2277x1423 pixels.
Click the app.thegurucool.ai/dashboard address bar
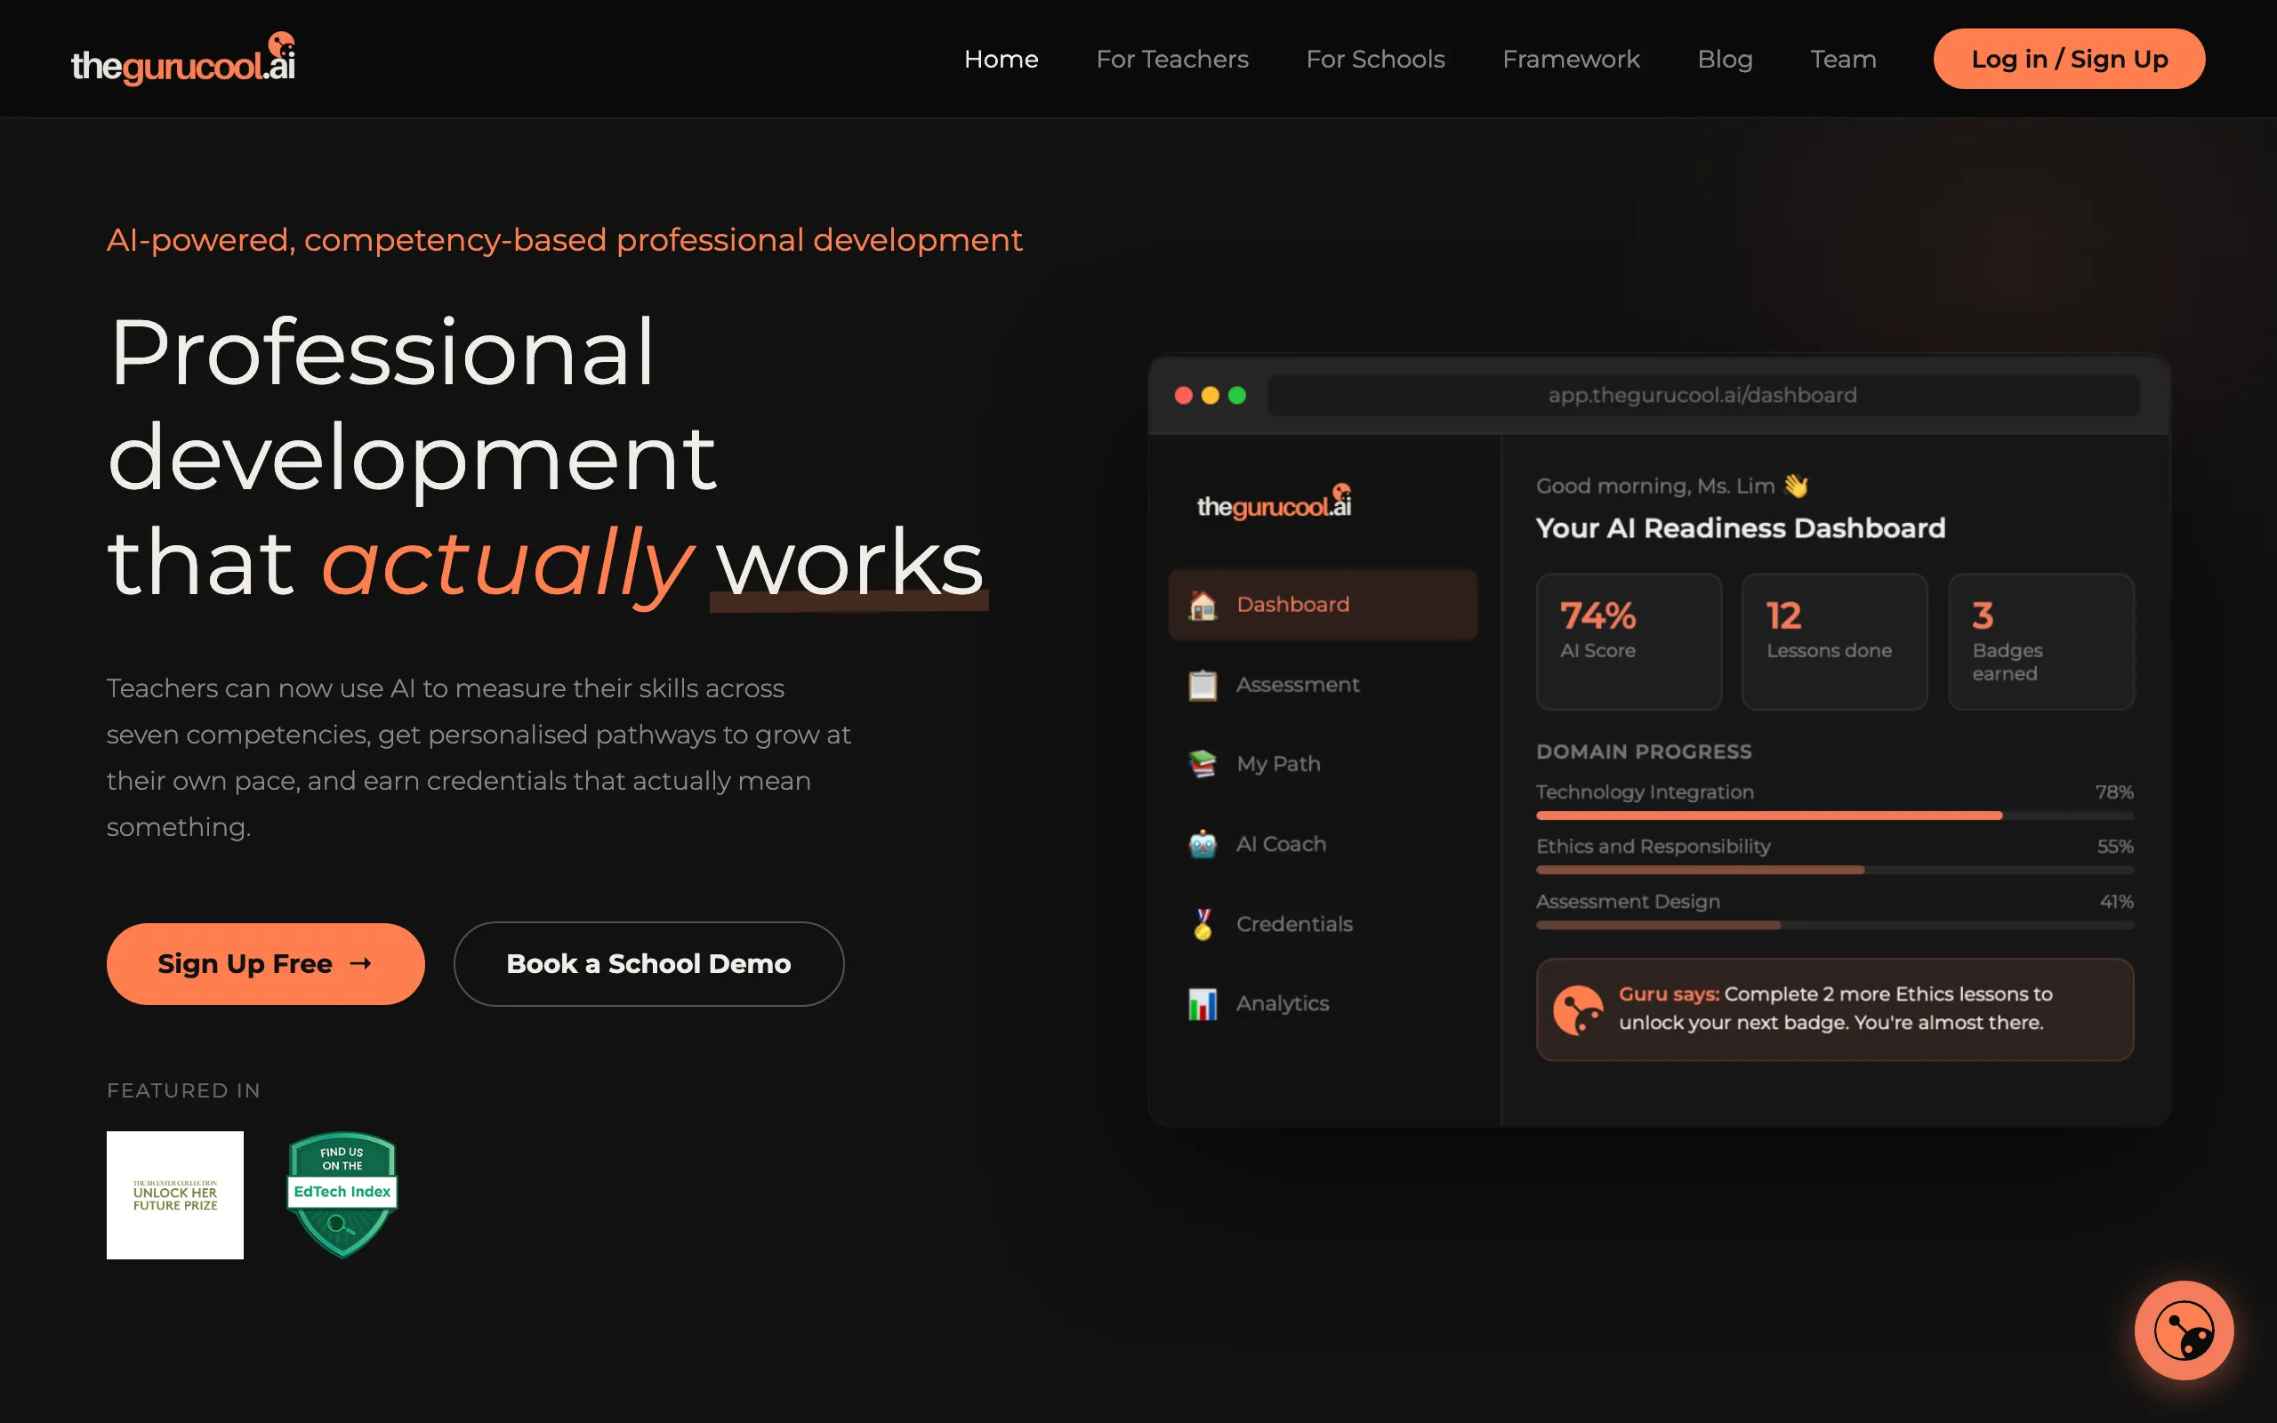1703,395
